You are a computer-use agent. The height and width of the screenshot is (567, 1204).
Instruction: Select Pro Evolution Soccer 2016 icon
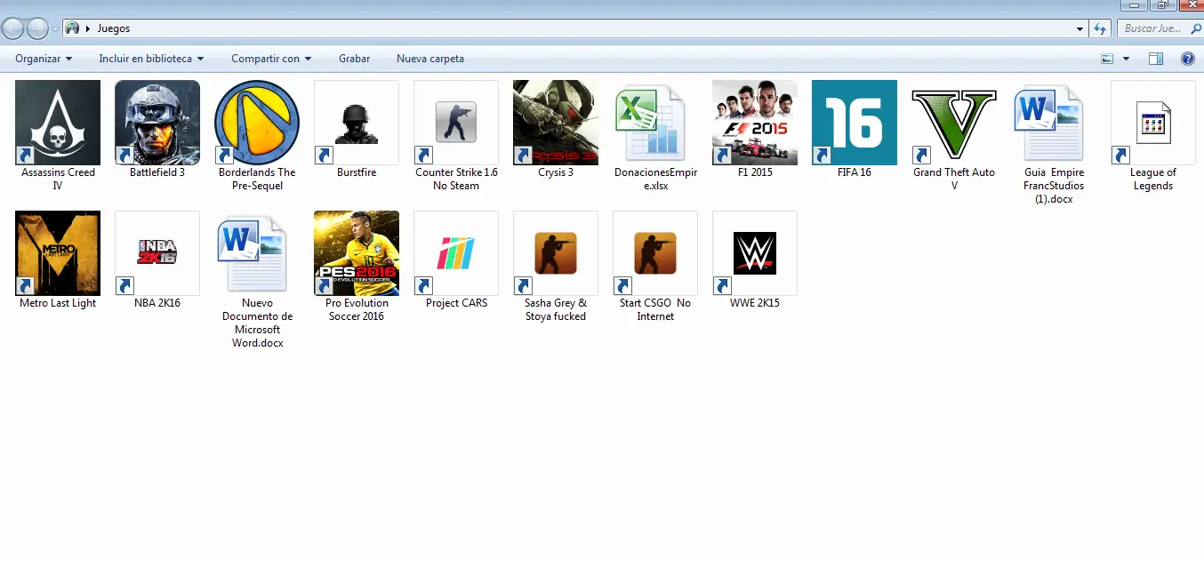(x=357, y=253)
